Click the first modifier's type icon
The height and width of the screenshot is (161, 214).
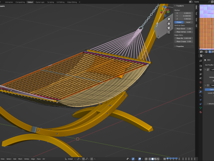coord(208,69)
